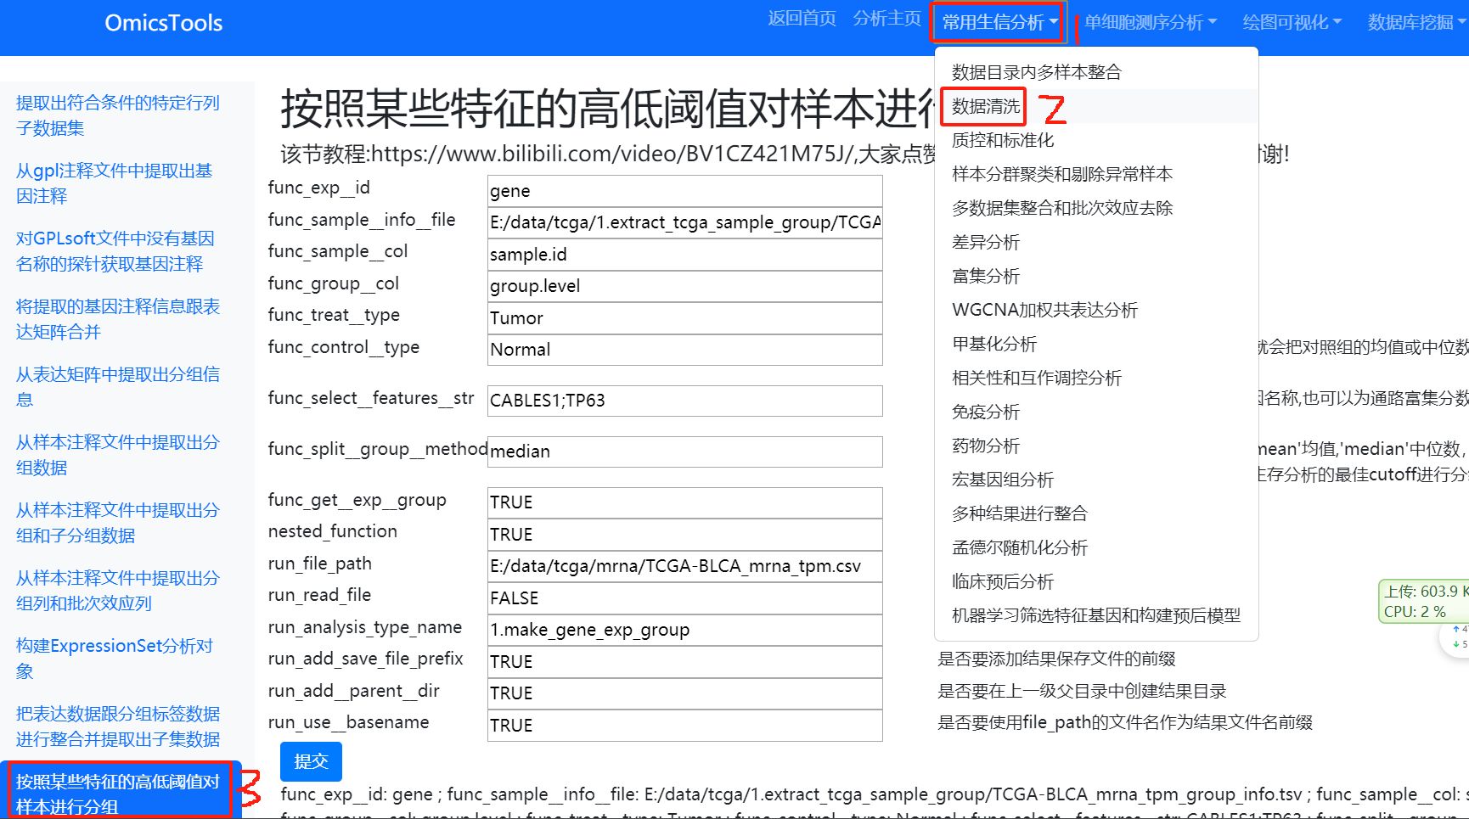Edit func_select__features__str field CABLES1;TP63

coord(684,401)
